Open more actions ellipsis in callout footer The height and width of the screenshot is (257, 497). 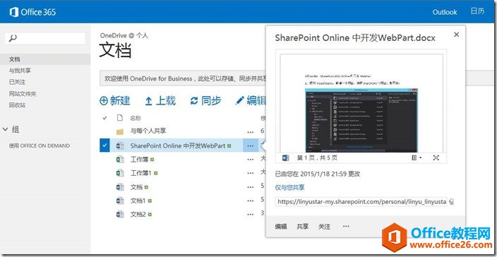point(346,226)
